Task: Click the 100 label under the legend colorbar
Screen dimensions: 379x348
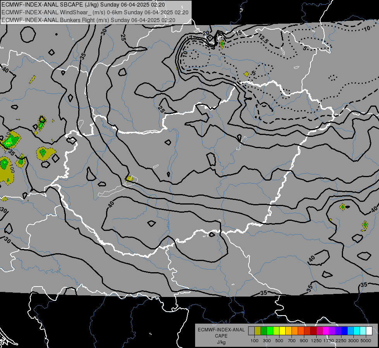Action: point(254,341)
